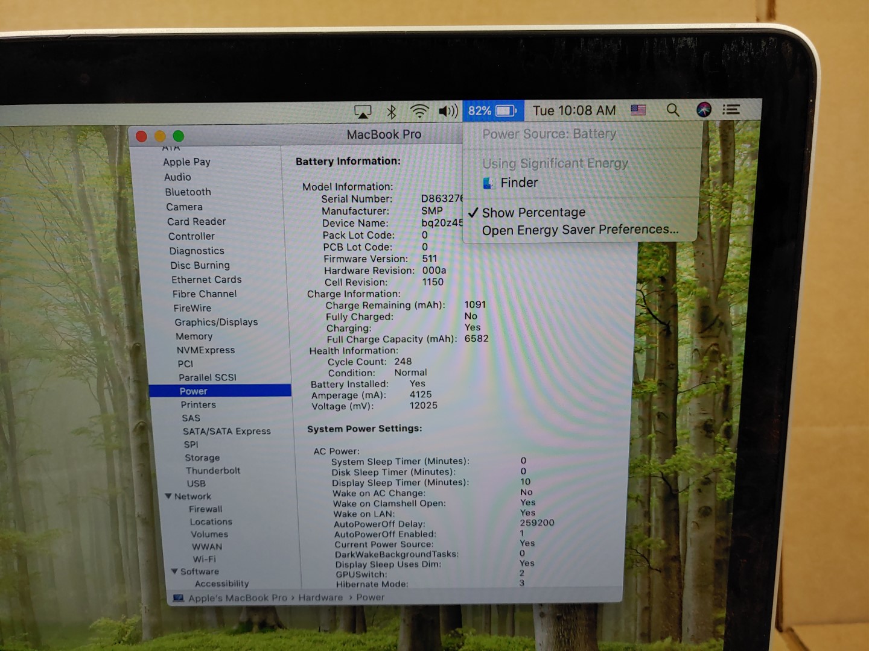Select Disc Burning in the sidebar

pos(200,265)
